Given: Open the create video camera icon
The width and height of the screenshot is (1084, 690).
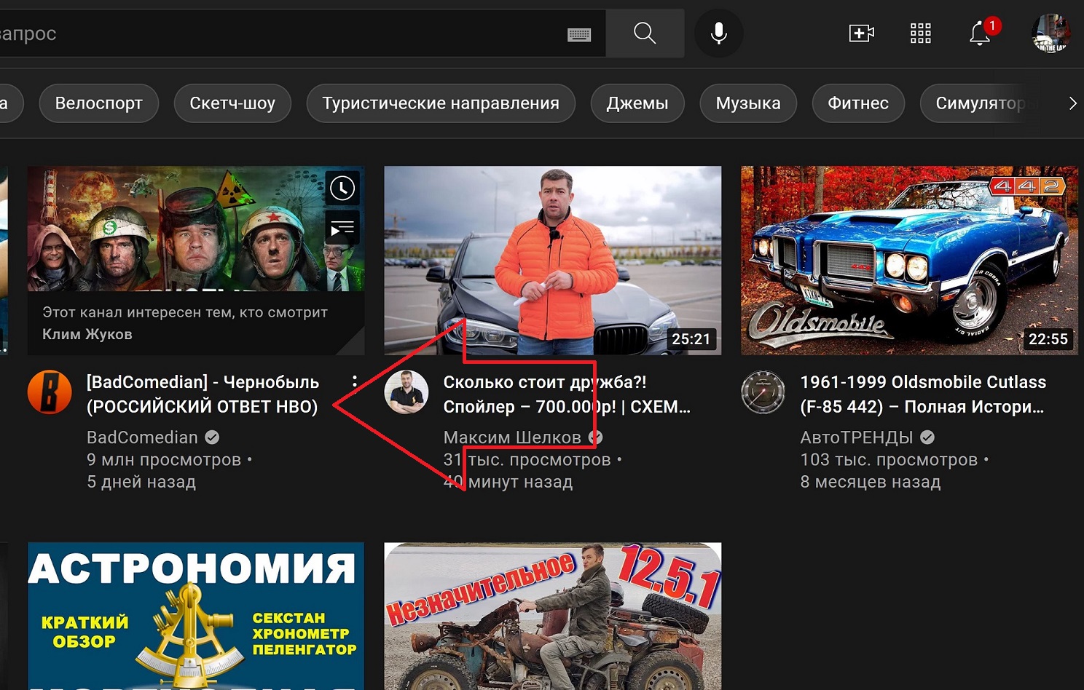Looking at the screenshot, I should [861, 33].
